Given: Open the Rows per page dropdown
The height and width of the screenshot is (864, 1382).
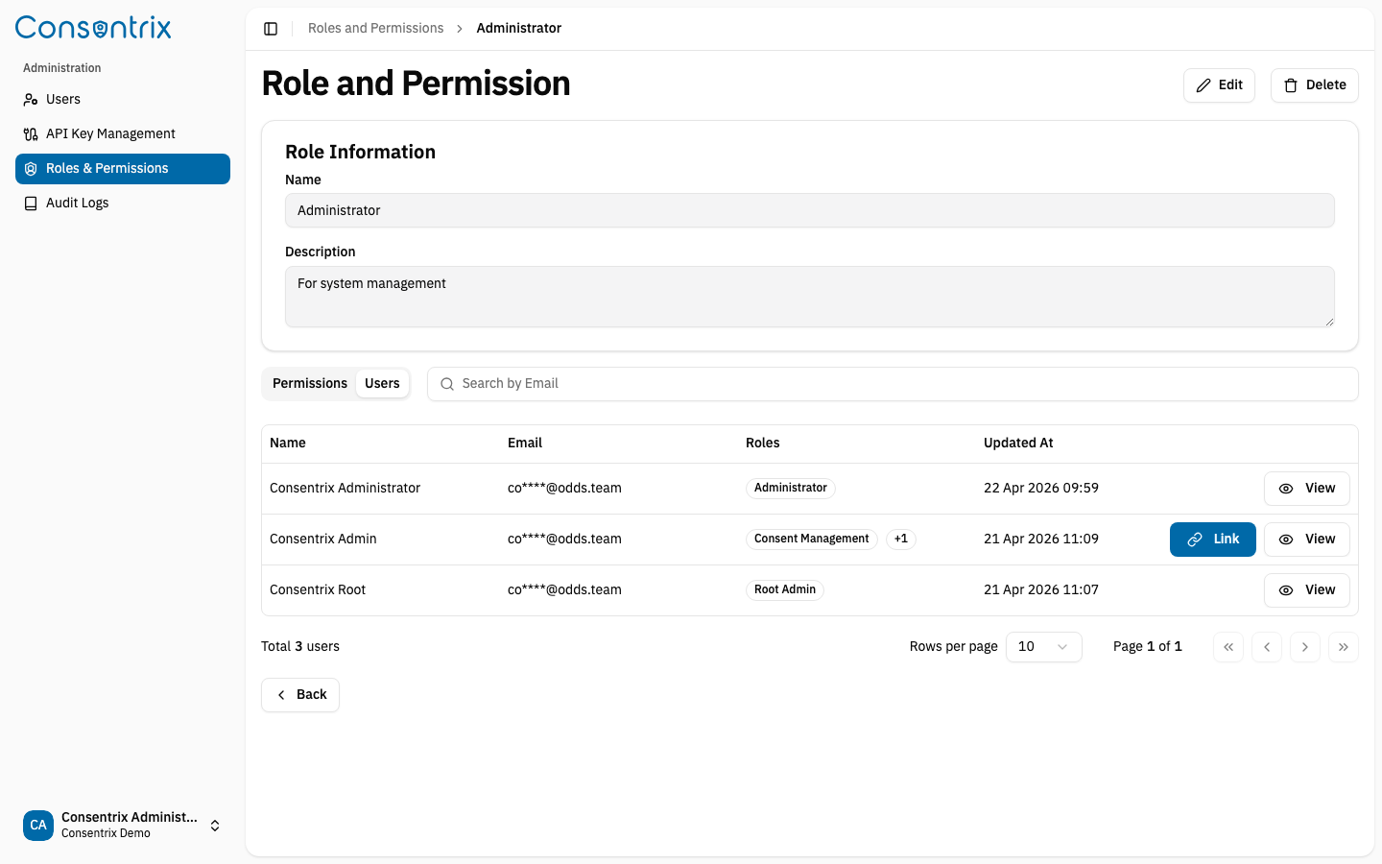Looking at the screenshot, I should [1043, 647].
